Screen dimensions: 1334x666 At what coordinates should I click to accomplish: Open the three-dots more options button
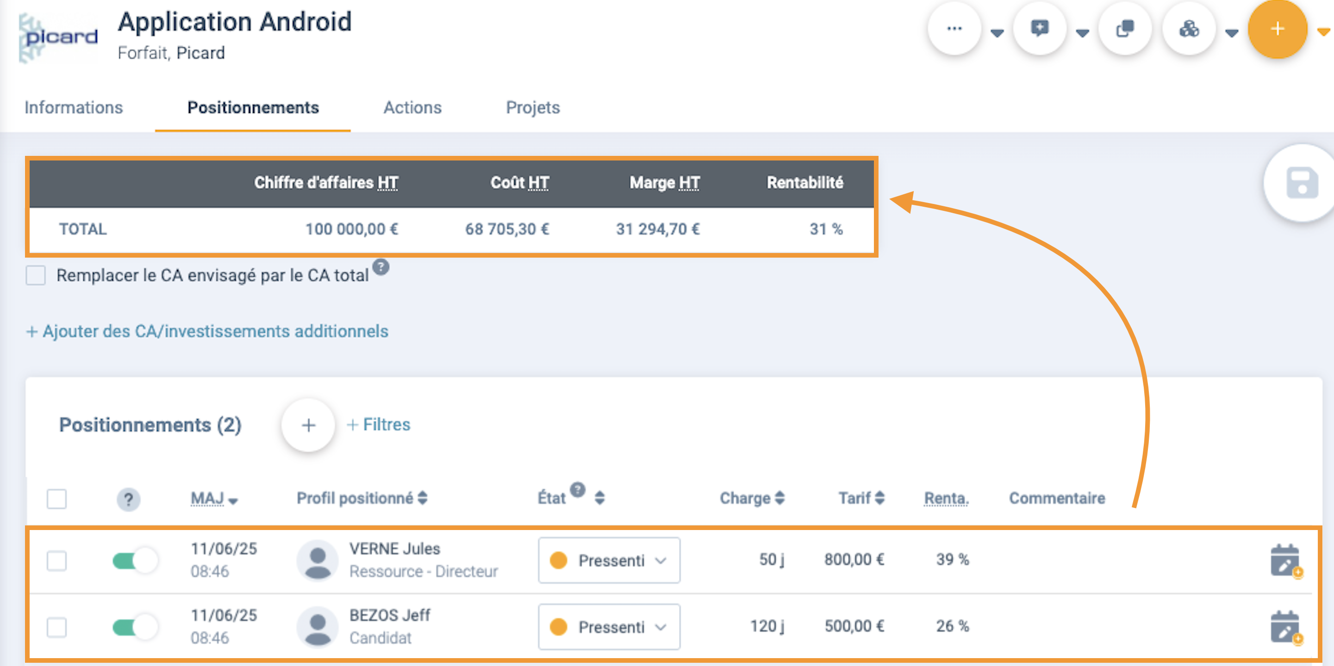(954, 29)
